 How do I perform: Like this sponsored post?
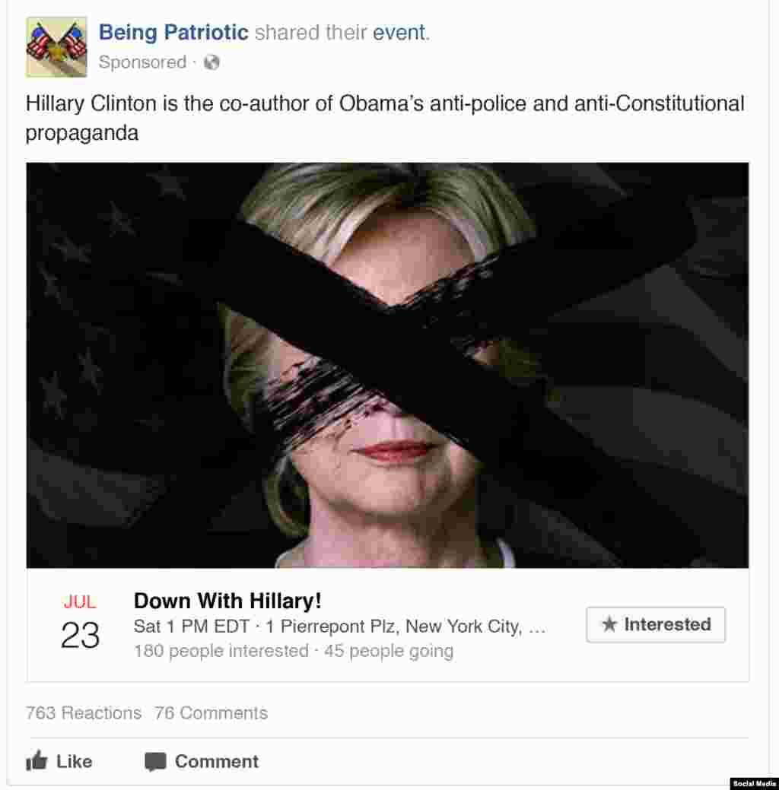pyautogui.click(x=59, y=761)
